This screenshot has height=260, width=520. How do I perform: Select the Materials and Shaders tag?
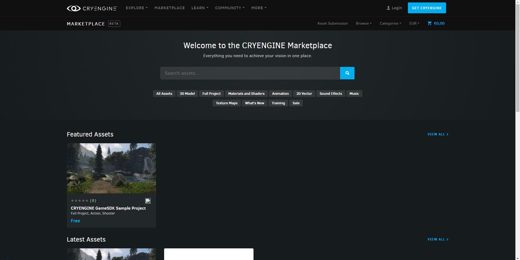click(246, 93)
